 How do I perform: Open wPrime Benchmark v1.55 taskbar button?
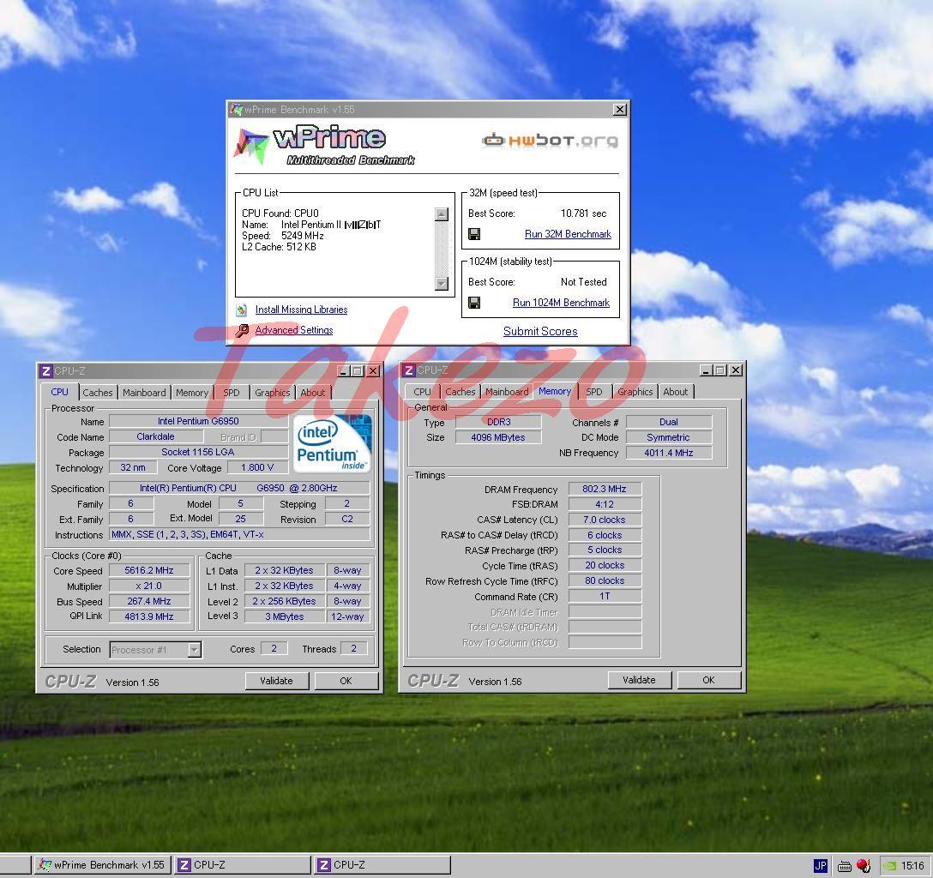point(102,865)
